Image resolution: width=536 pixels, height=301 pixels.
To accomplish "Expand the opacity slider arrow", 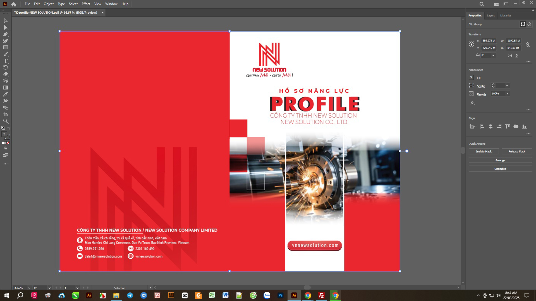I will [x=507, y=94].
